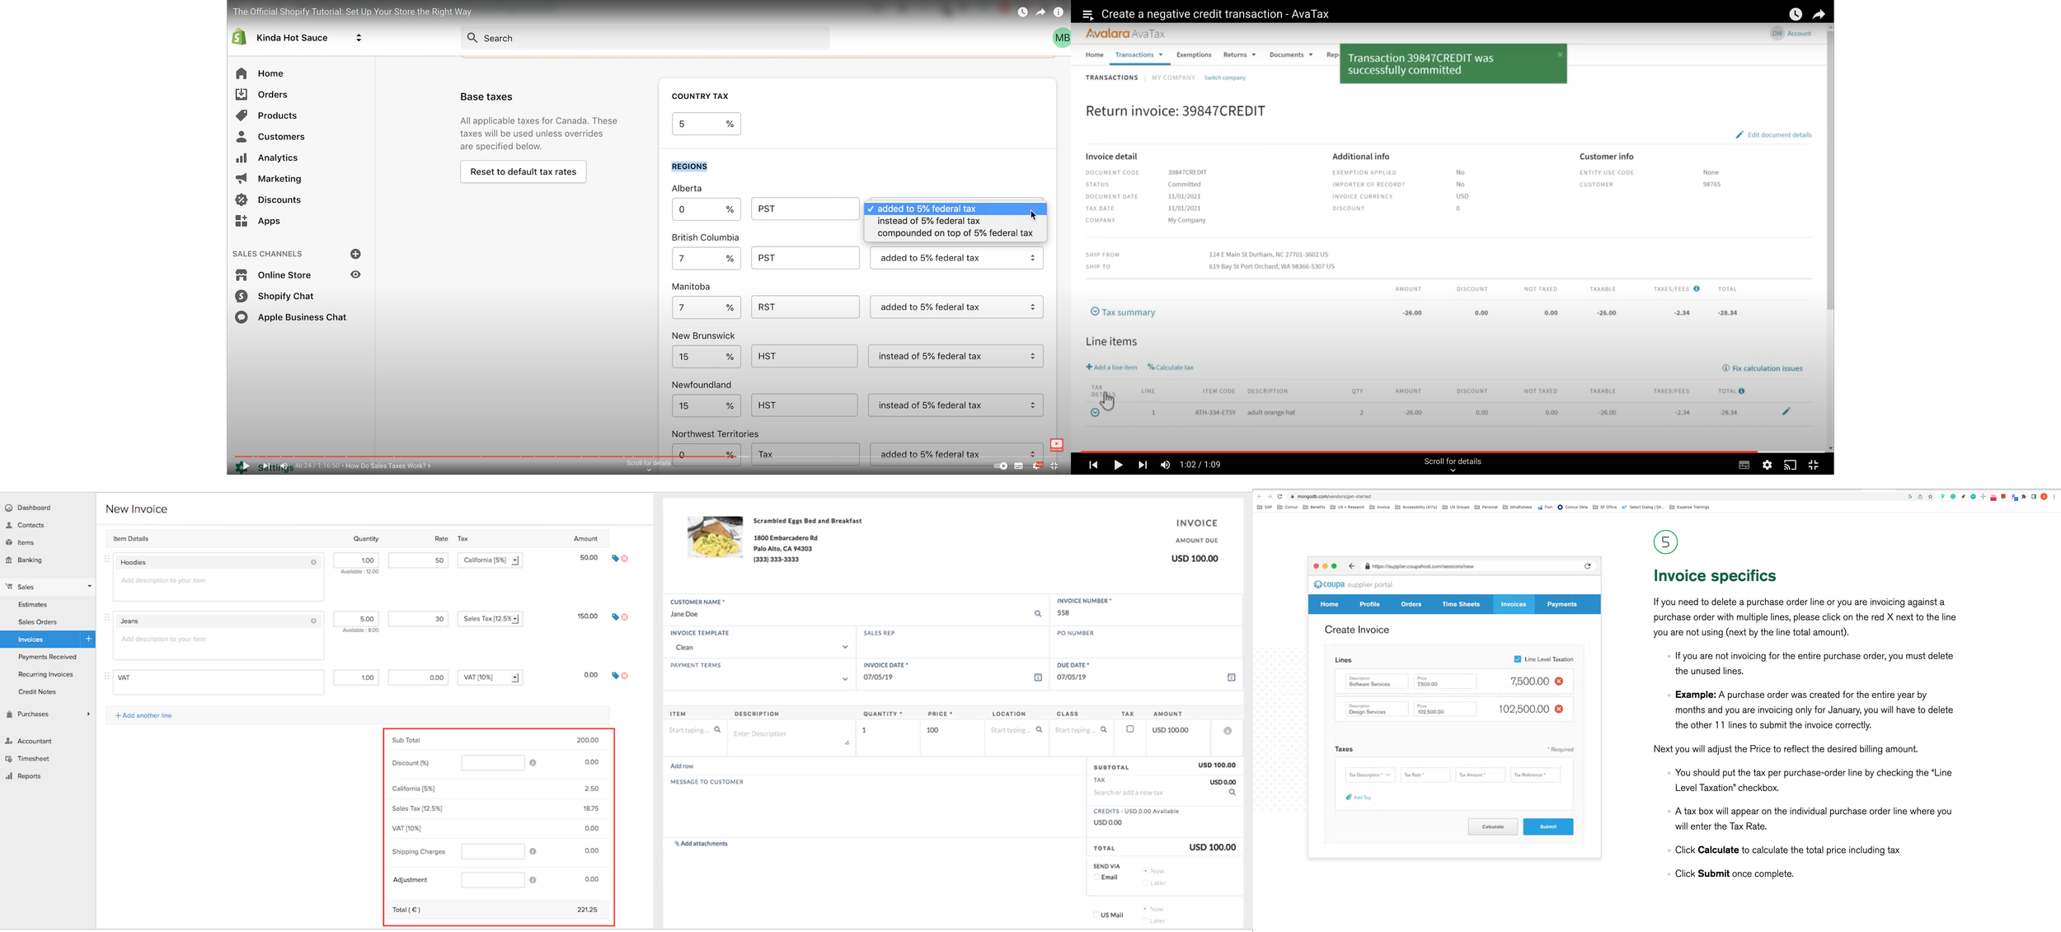Open Manitoba federal tax dropdown
This screenshot has width=2061, height=932.
(x=956, y=307)
